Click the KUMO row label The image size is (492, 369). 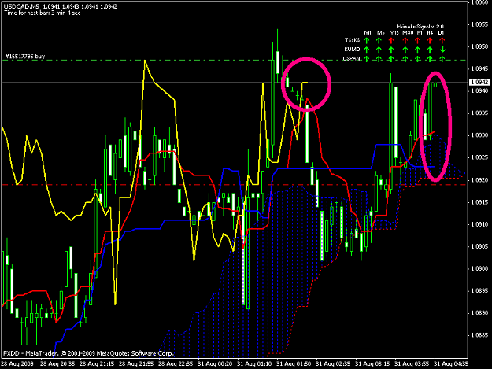point(352,50)
